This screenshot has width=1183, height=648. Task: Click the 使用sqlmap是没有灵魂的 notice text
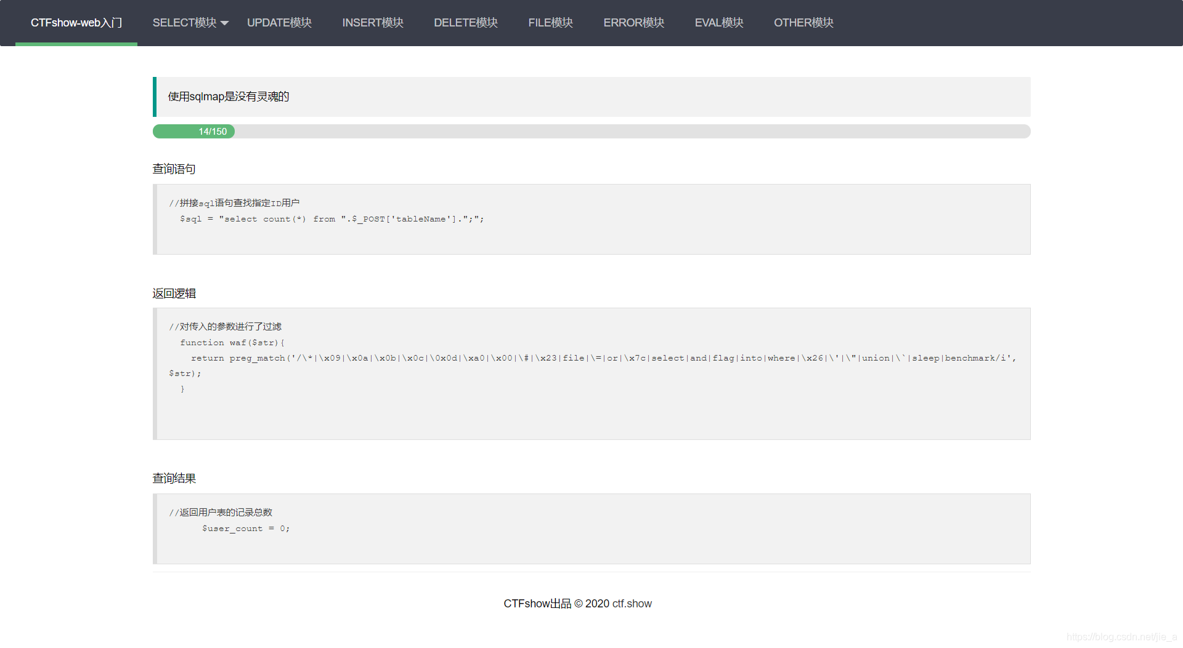229,97
